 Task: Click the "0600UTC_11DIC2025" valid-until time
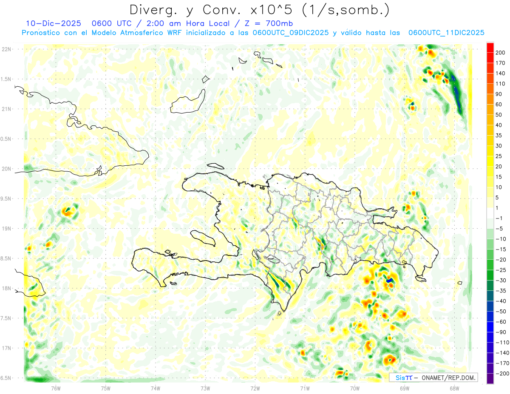tap(446, 32)
